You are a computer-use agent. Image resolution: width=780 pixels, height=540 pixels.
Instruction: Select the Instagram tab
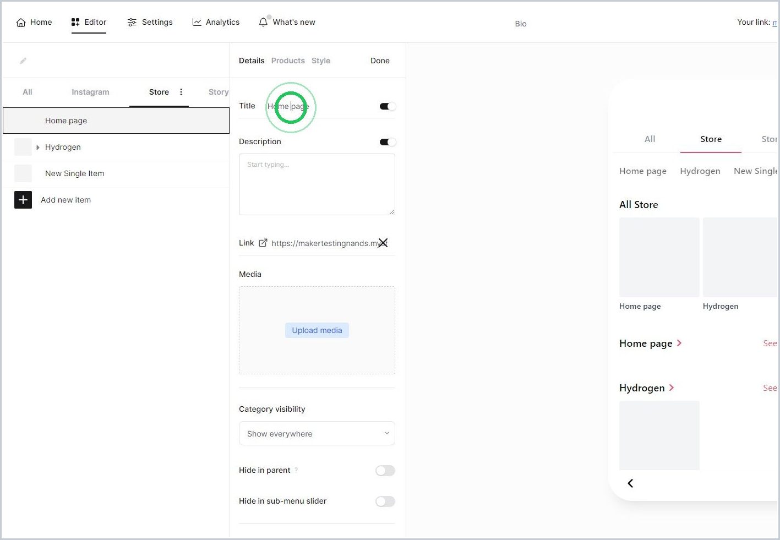click(x=90, y=92)
